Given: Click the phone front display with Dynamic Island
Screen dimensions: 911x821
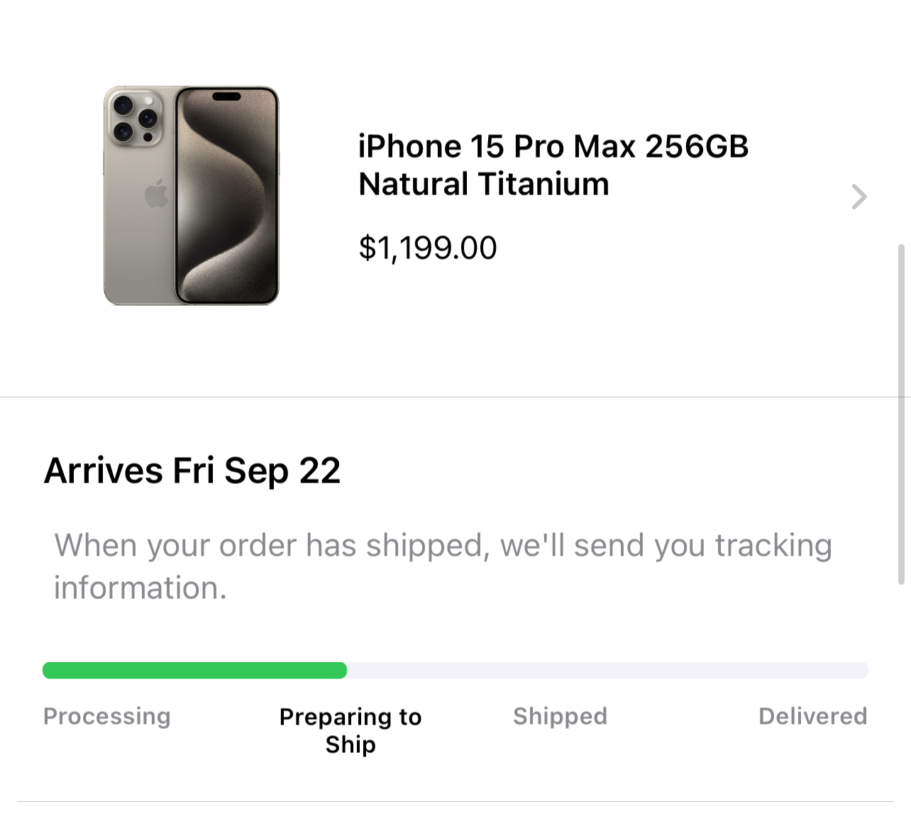Looking at the screenshot, I should click(x=227, y=196).
